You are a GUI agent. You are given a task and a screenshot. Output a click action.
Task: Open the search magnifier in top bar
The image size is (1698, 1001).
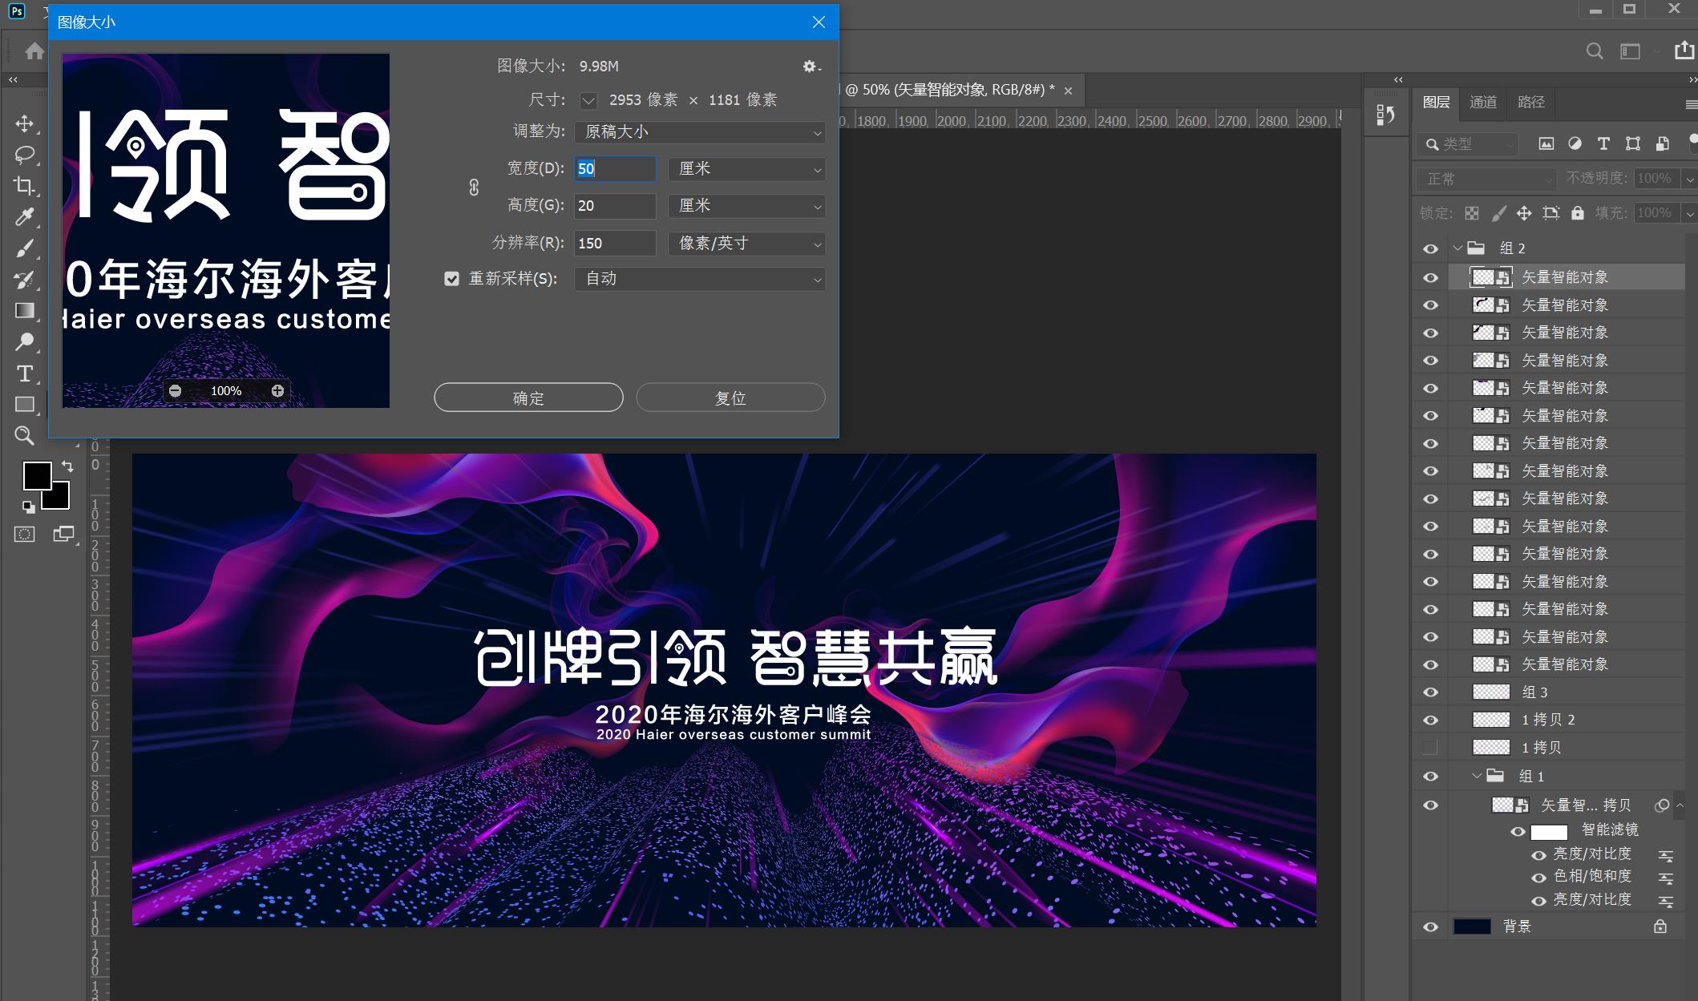pyautogui.click(x=1595, y=51)
